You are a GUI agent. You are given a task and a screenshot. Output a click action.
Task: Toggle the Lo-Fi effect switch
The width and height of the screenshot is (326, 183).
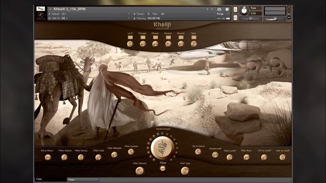130,37
